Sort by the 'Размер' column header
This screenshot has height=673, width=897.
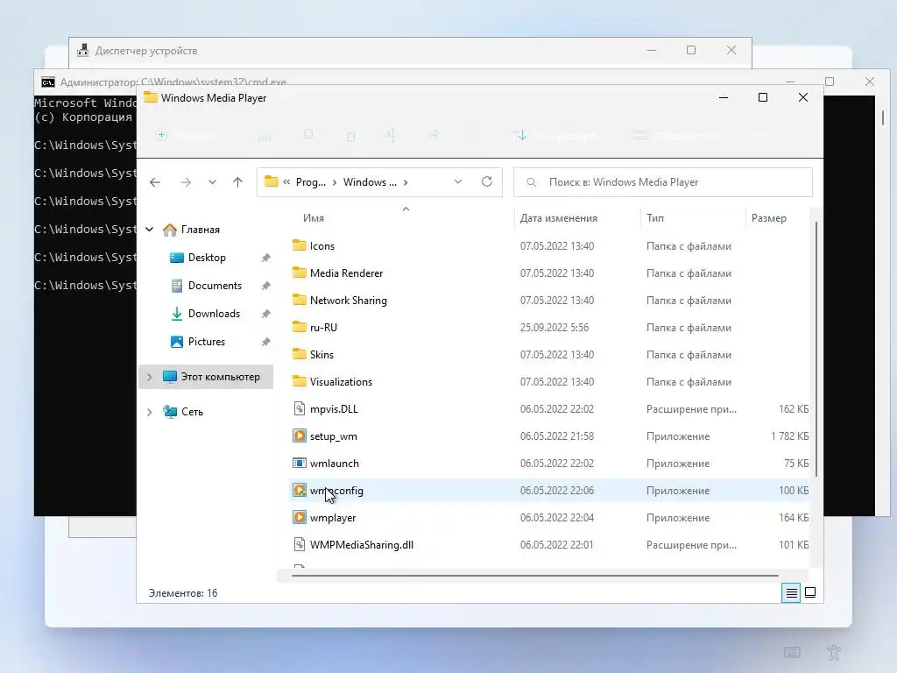(x=769, y=218)
